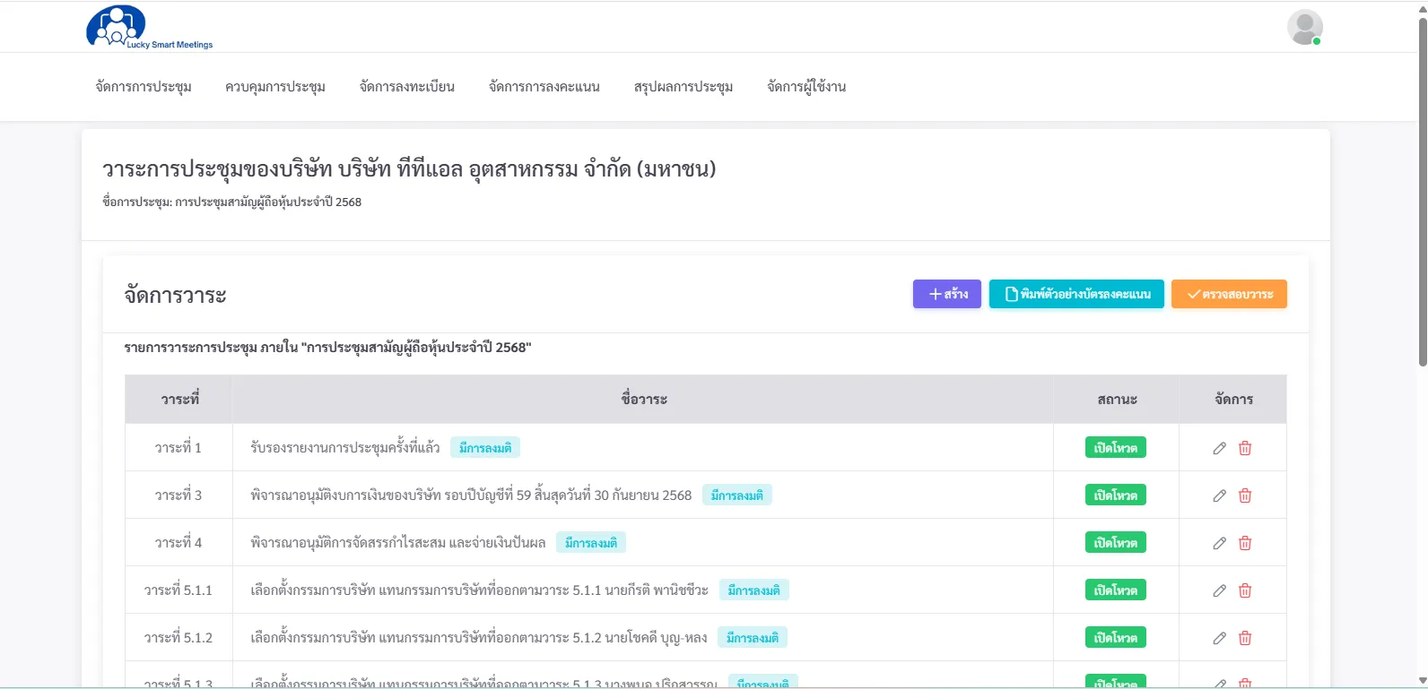Open the จัดการการประชุม menu
This screenshot has height=689, width=1428.
click(x=144, y=87)
